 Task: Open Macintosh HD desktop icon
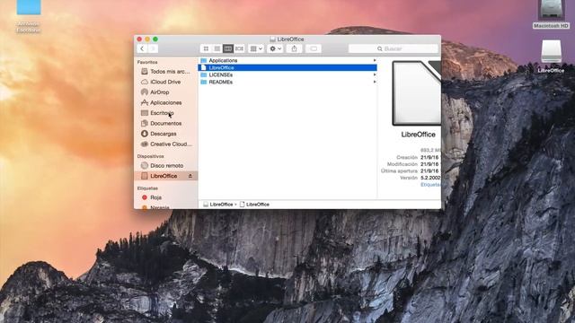[551, 14]
